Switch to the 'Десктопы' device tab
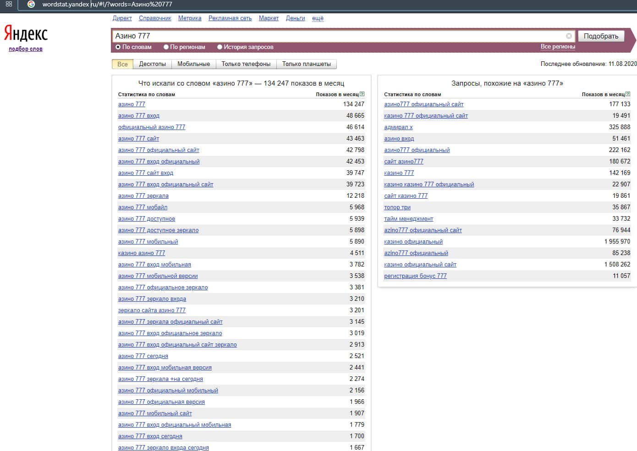 (x=152, y=64)
